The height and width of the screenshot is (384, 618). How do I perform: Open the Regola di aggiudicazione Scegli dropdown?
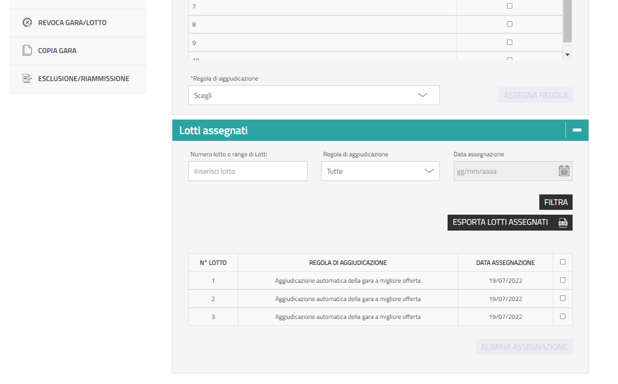click(314, 96)
